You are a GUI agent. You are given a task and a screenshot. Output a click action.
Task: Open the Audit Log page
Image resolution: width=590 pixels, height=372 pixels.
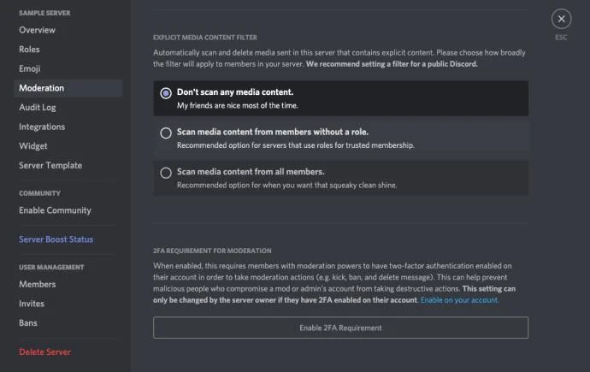(38, 108)
